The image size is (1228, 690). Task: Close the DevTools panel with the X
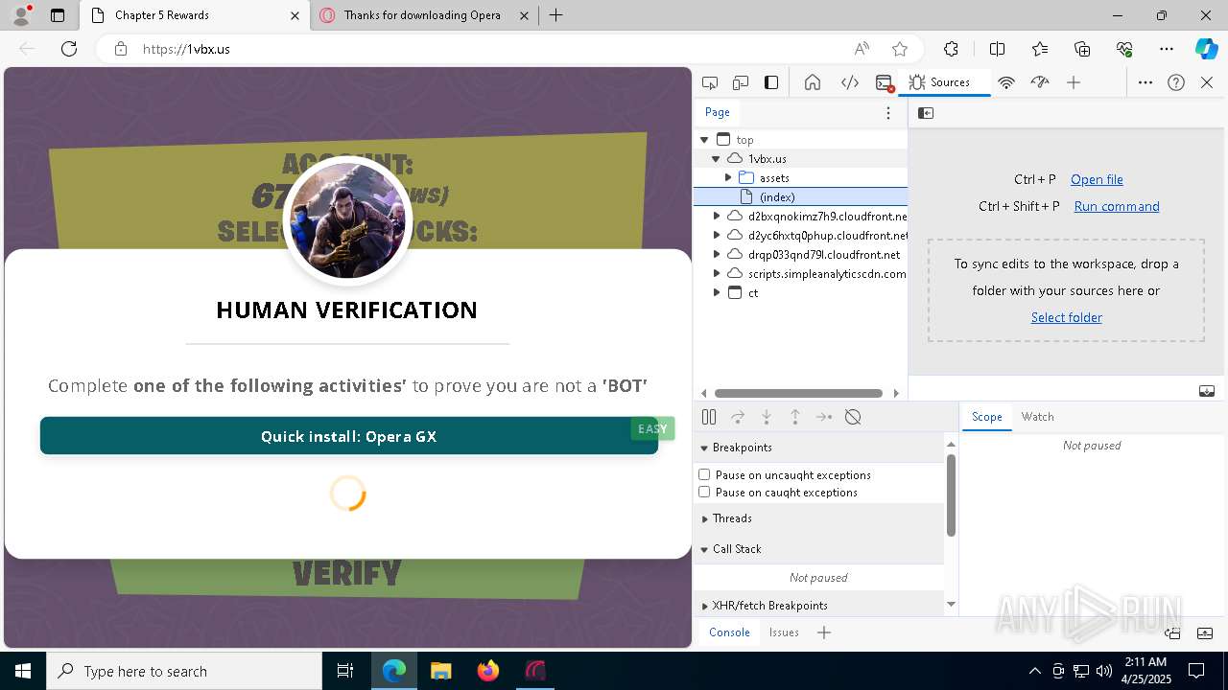click(x=1207, y=82)
